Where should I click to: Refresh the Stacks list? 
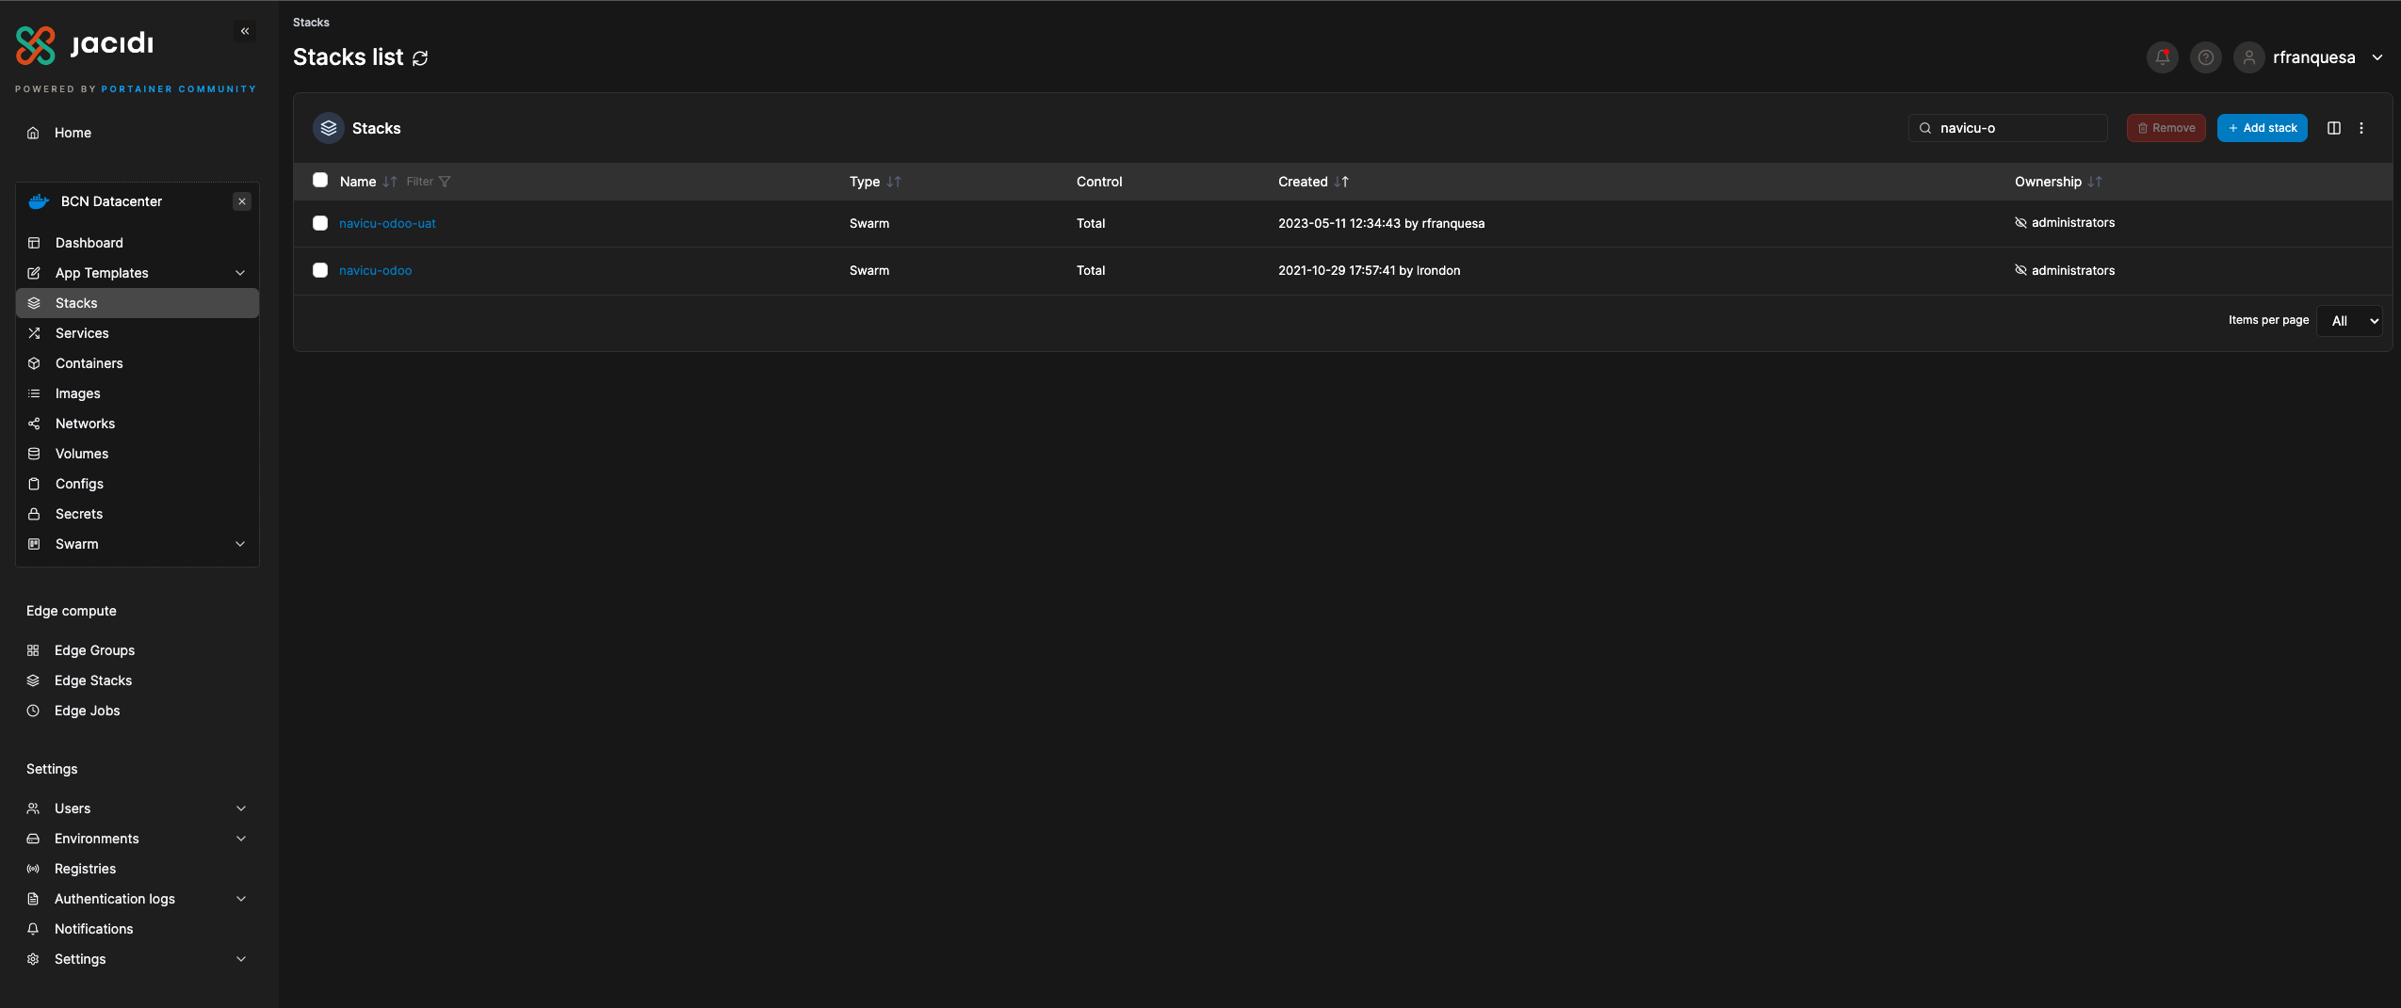420,58
